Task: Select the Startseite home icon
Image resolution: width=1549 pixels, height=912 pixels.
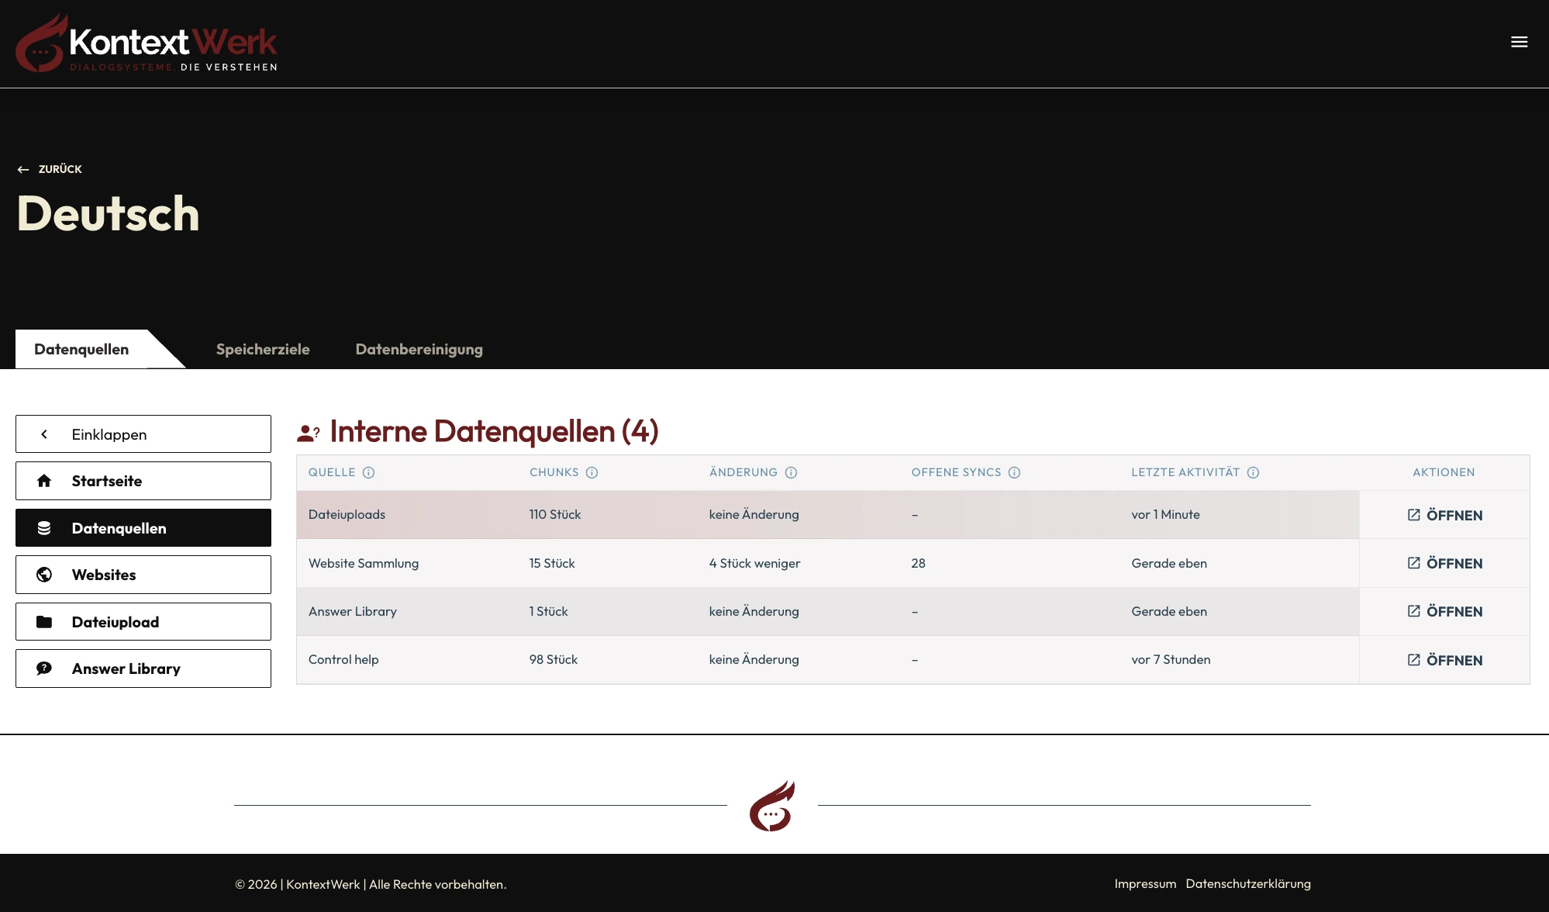Action: (x=44, y=480)
